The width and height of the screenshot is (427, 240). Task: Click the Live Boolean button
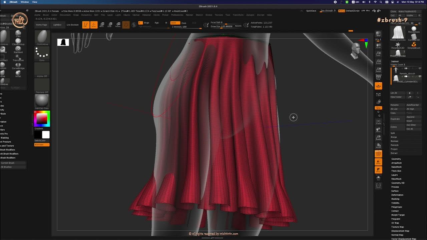(x=72, y=25)
